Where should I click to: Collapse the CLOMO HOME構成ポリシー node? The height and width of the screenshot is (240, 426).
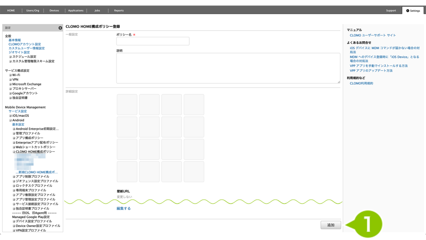14,152
